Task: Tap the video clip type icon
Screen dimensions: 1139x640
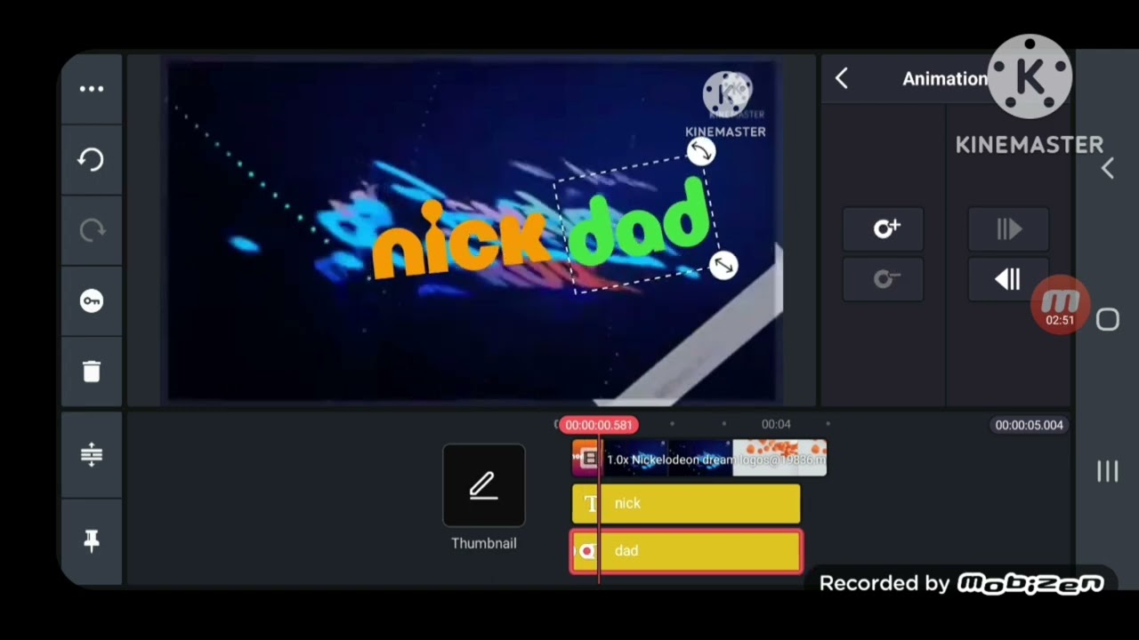Action: (x=587, y=459)
